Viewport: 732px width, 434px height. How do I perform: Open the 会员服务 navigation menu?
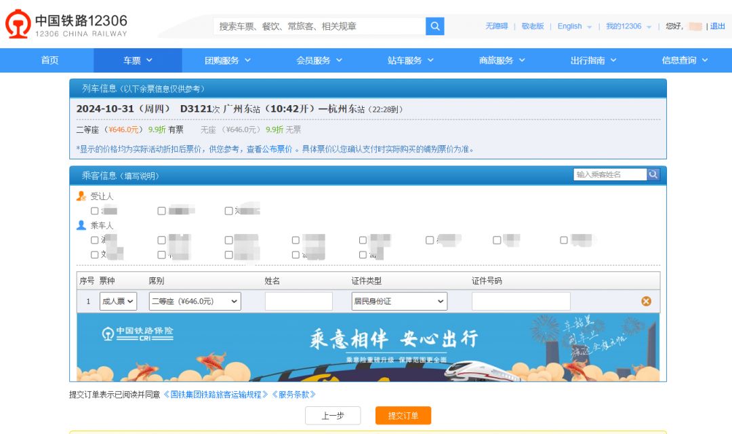point(319,60)
